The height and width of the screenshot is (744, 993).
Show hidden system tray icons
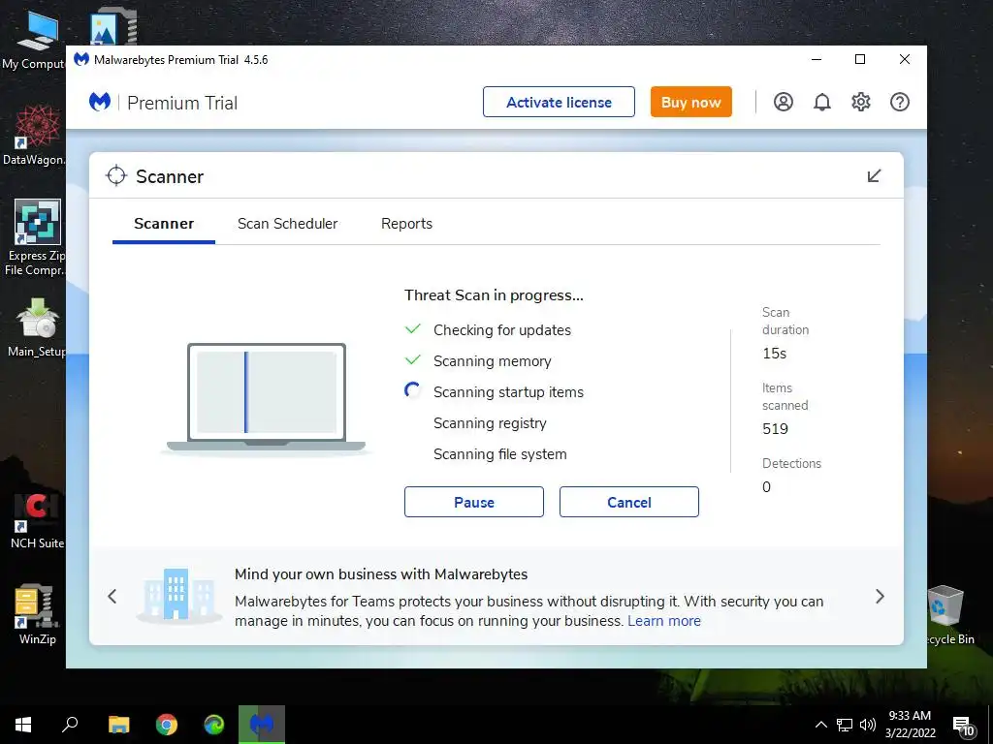pyautogui.click(x=820, y=725)
